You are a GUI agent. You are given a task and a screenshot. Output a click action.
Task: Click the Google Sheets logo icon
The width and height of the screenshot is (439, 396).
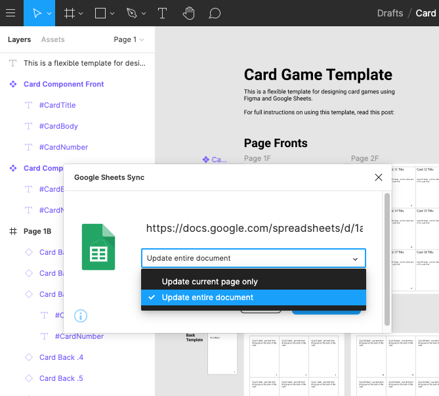98,247
